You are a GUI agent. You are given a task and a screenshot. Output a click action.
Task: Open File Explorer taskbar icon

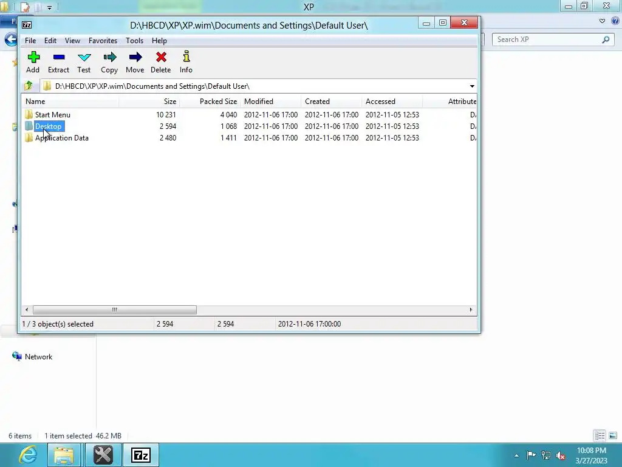pyautogui.click(x=63, y=455)
